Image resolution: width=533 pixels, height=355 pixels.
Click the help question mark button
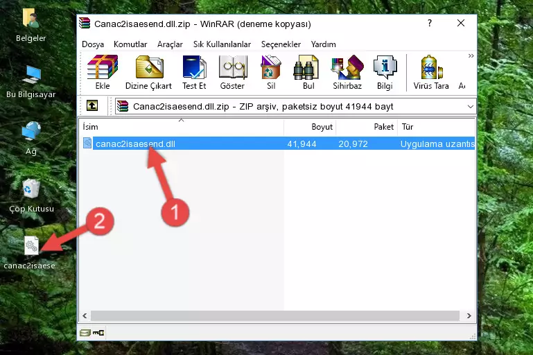coord(430,24)
